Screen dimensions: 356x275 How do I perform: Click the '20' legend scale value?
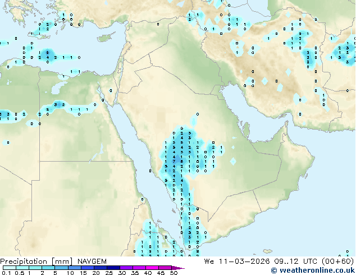point(96,273)
